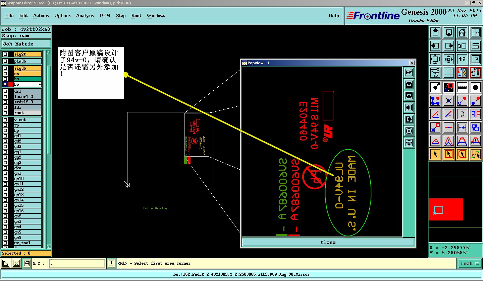Click the X Y coordinate input field

(77, 263)
